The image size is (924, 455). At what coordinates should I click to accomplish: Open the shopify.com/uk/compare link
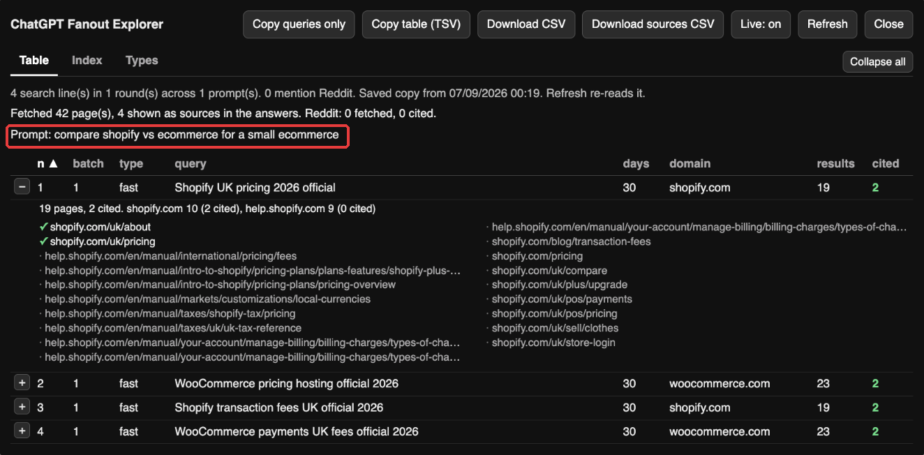coord(549,270)
